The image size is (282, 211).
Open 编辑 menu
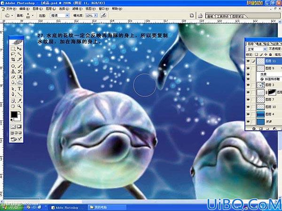(24, 8)
